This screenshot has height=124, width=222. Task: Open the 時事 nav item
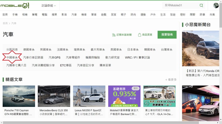202,15
